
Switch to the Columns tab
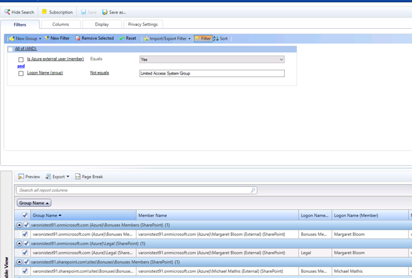coord(60,24)
